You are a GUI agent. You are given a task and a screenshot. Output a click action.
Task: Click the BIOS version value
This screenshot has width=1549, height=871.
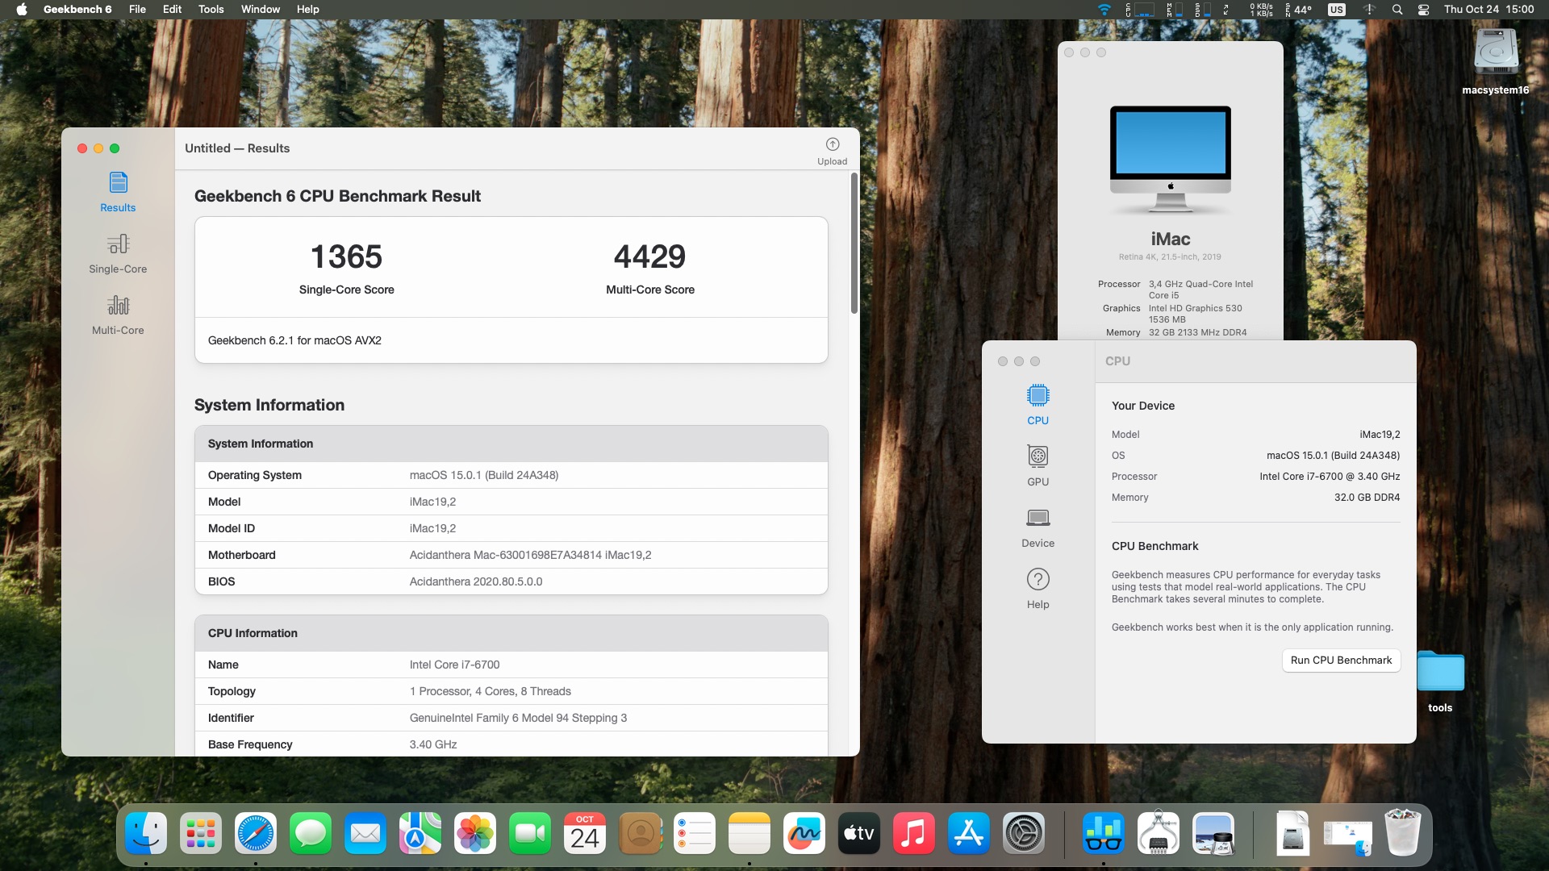pyautogui.click(x=475, y=581)
